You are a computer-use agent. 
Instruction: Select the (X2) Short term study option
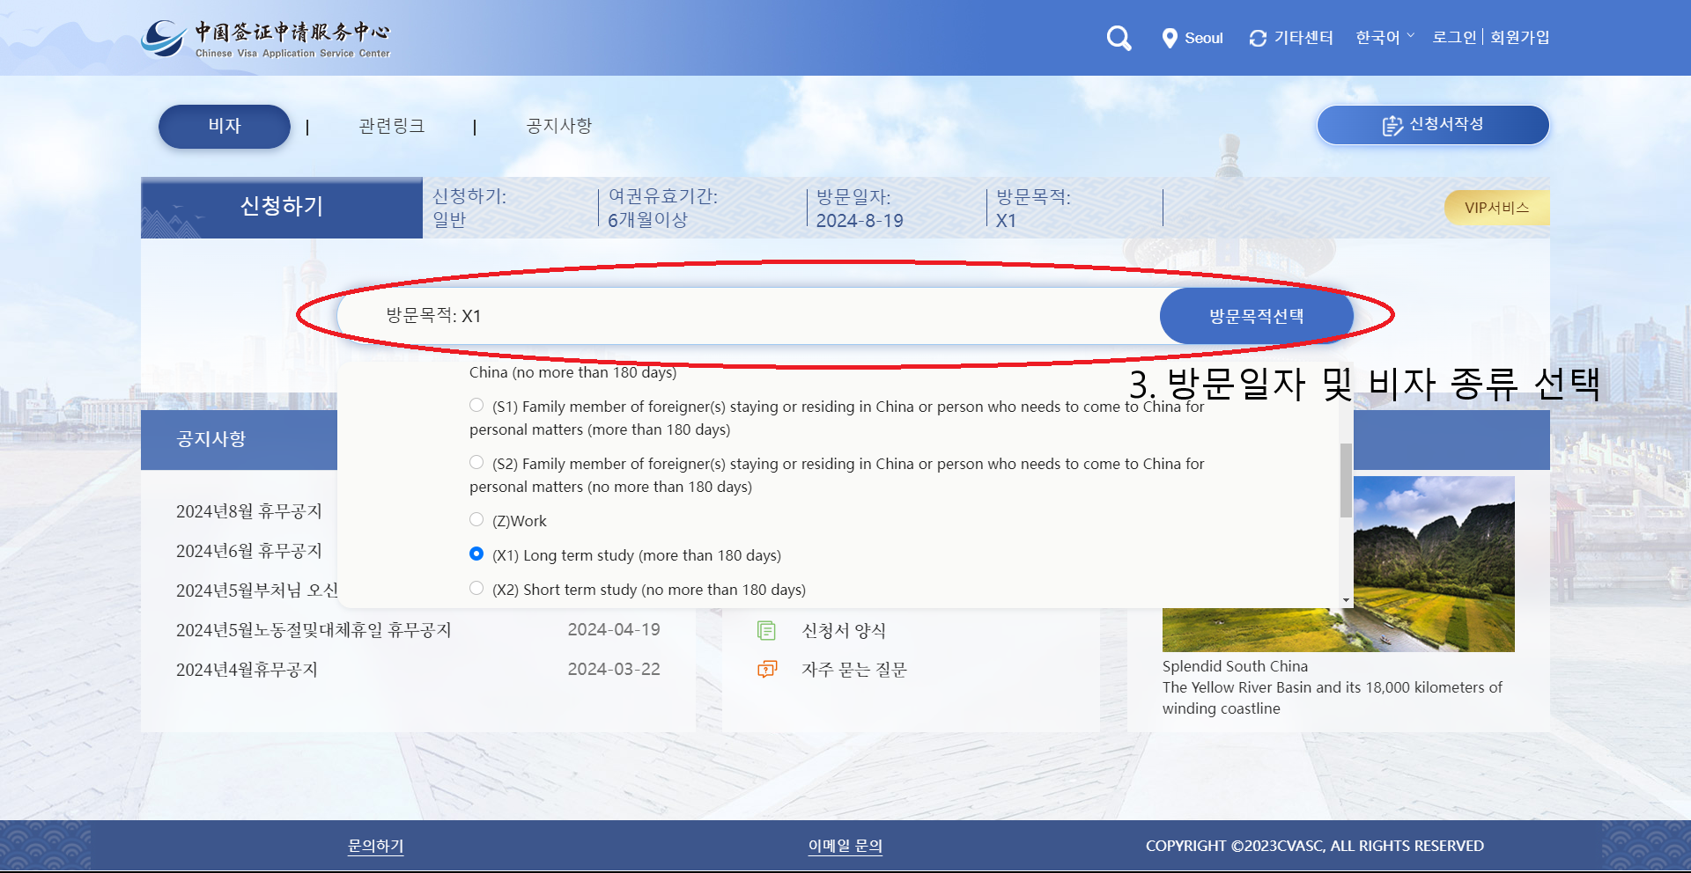tap(476, 588)
